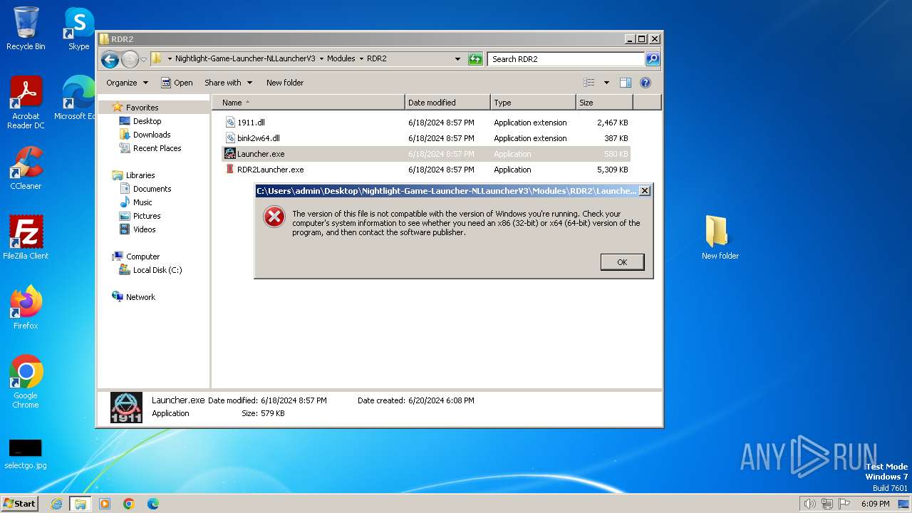Click the File Explorer taskbar button

click(x=81, y=504)
